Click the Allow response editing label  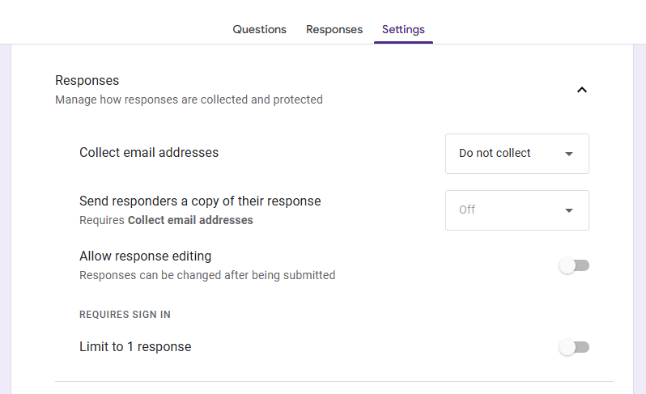click(145, 256)
